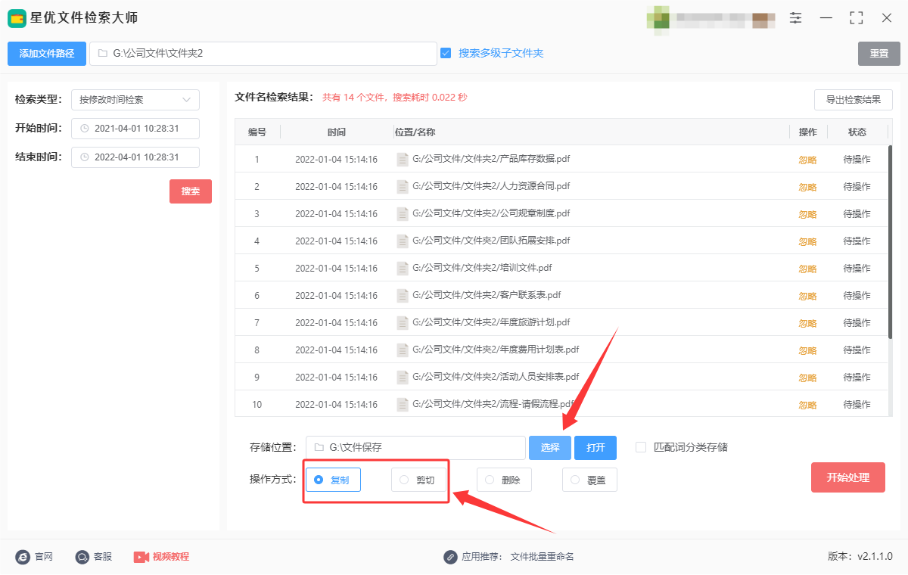The image size is (908, 575).
Task: Click the 选择 storage location button
Action: click(x=550, y=448)
